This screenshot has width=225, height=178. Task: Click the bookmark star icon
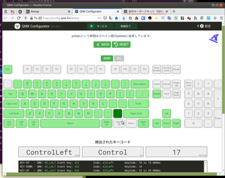[116, 18]
